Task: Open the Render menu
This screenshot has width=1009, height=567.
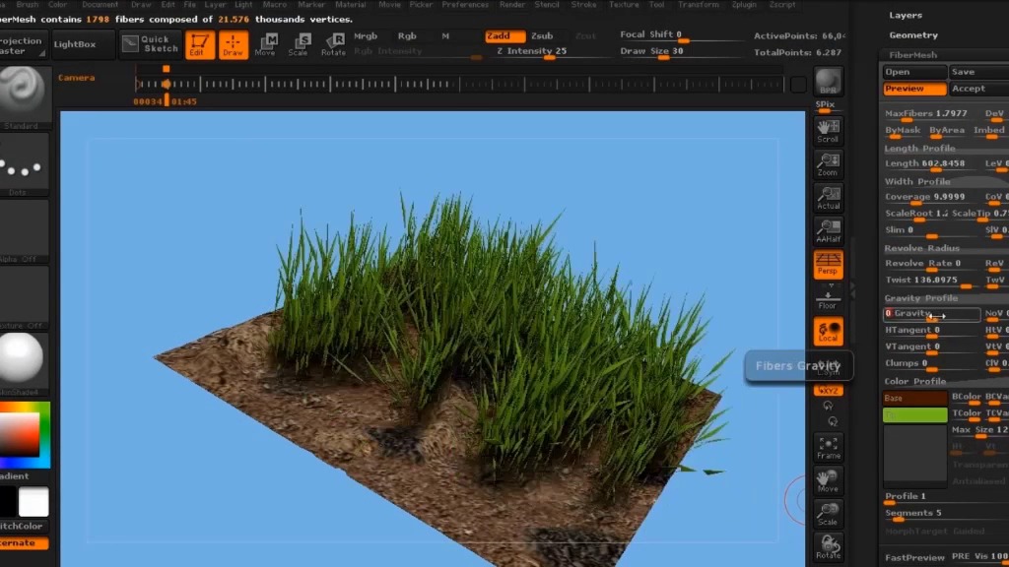Action: (512, 5)
